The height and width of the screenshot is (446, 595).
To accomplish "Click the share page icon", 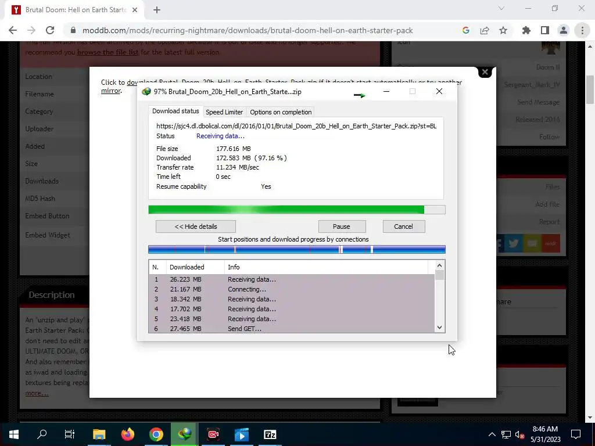I will [485, 30].
